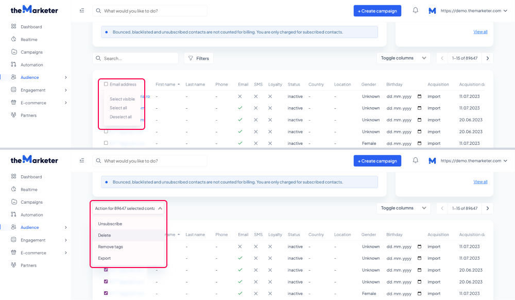
Task: Choose Select visible from checkbox menu
Action: (x=122, y=99)
